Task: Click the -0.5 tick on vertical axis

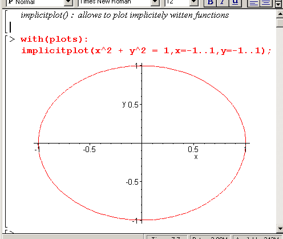Action: click(x=132, y=182)
